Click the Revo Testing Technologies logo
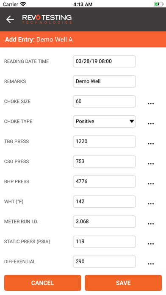Viewport: 166px width, 295px height. tap(47, 19)
